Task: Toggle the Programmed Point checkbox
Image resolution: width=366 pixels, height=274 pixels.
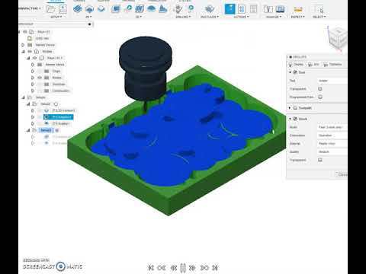Action: [320, 97]
